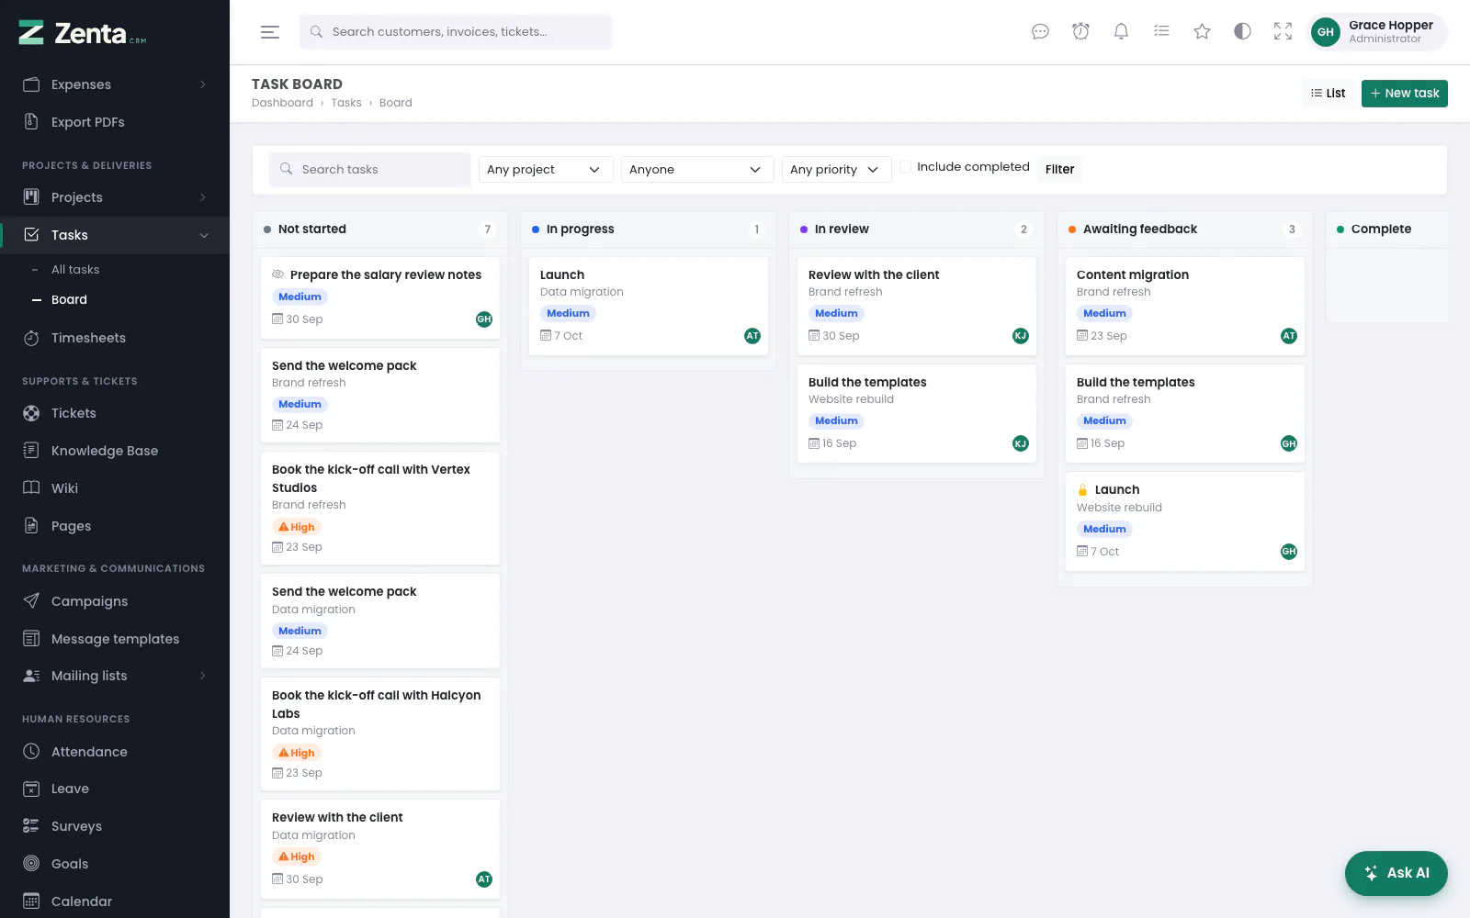Viewport: 1470px width, 918px height.
Task: Open the Wiki book icon
Action: coord(31,488)
